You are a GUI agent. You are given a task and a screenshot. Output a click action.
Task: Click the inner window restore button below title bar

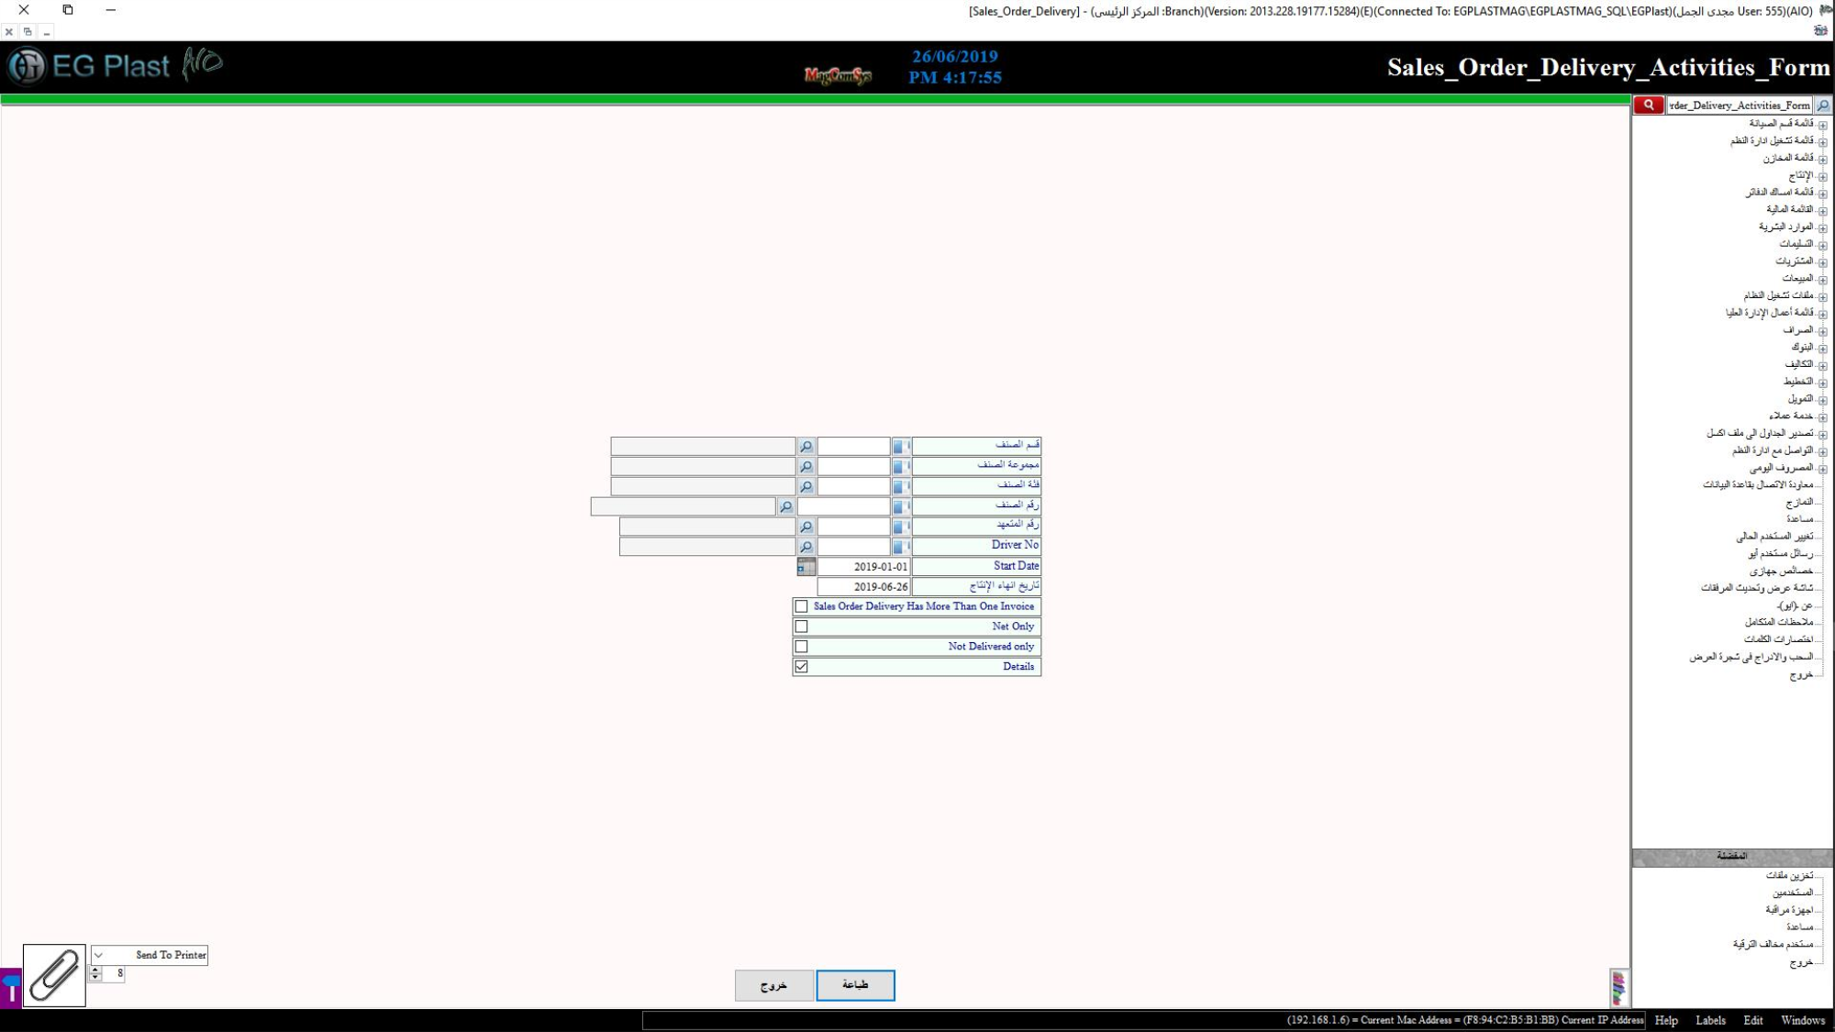click(28, 32)
